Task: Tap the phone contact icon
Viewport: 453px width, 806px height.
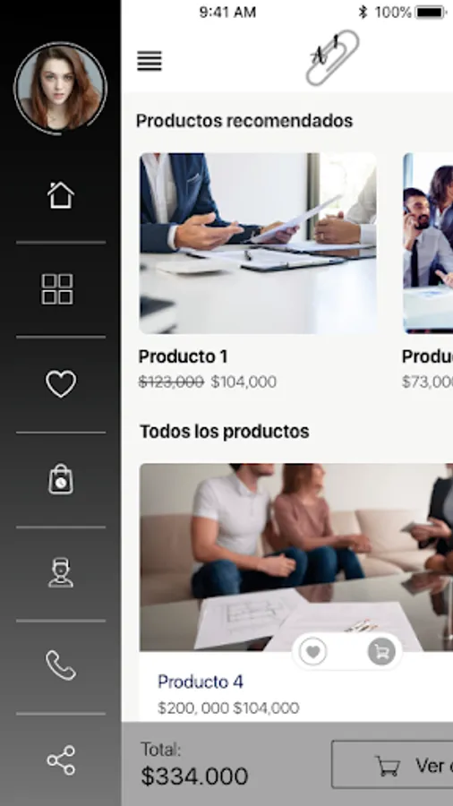Action: (x=61, y=665)
